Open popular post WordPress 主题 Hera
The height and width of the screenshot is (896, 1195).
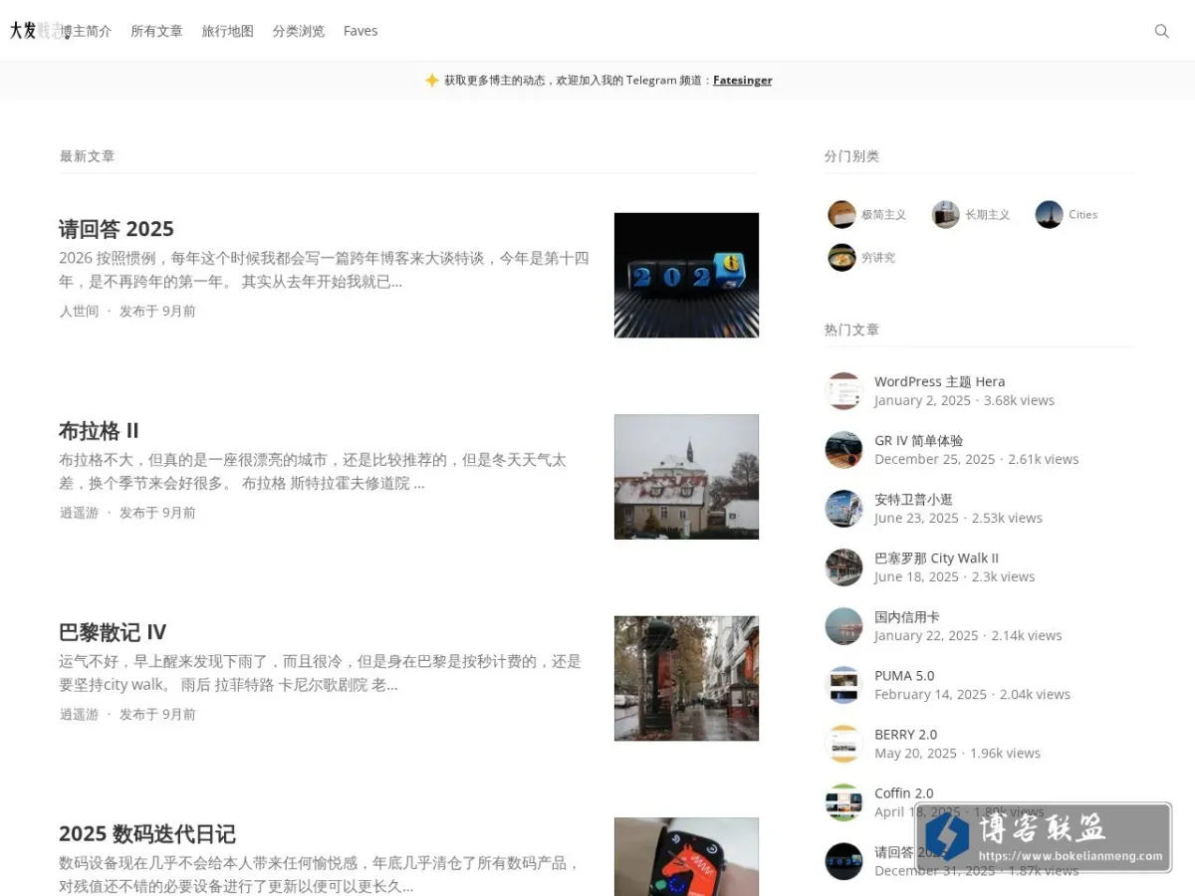pyautogui.click(x=939, y=381)
